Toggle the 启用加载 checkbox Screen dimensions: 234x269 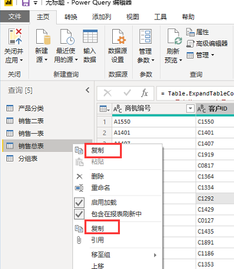[79, 203]
